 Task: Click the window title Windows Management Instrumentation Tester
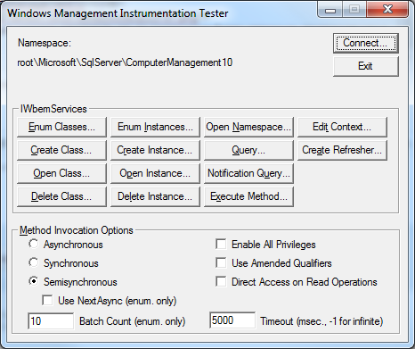118,13
